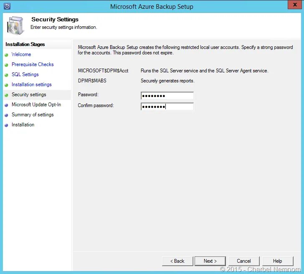Viewport: 304px width, 274px height.
Task: Click the Azure Backup icon in title bar
Action: (x=7, y=6)
